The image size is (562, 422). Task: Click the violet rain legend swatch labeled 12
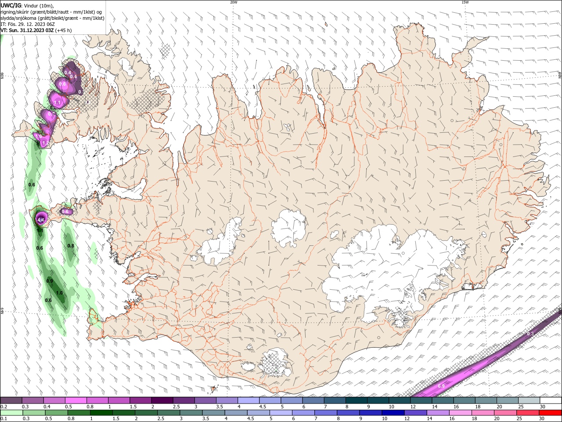coord(415,413)
